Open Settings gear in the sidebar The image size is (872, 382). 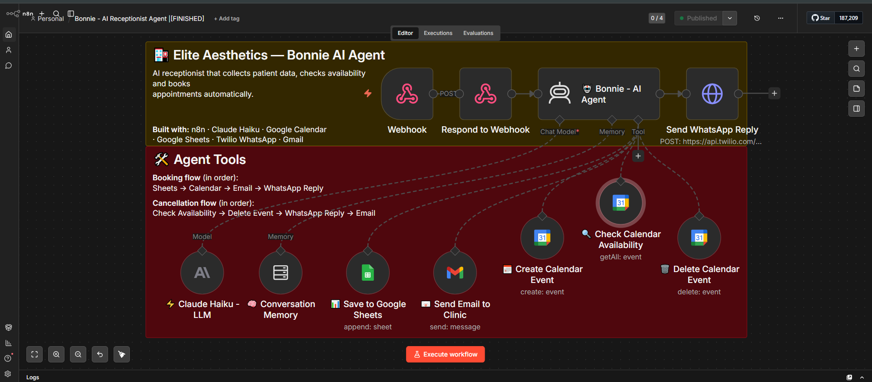click(x=8, y=374)
